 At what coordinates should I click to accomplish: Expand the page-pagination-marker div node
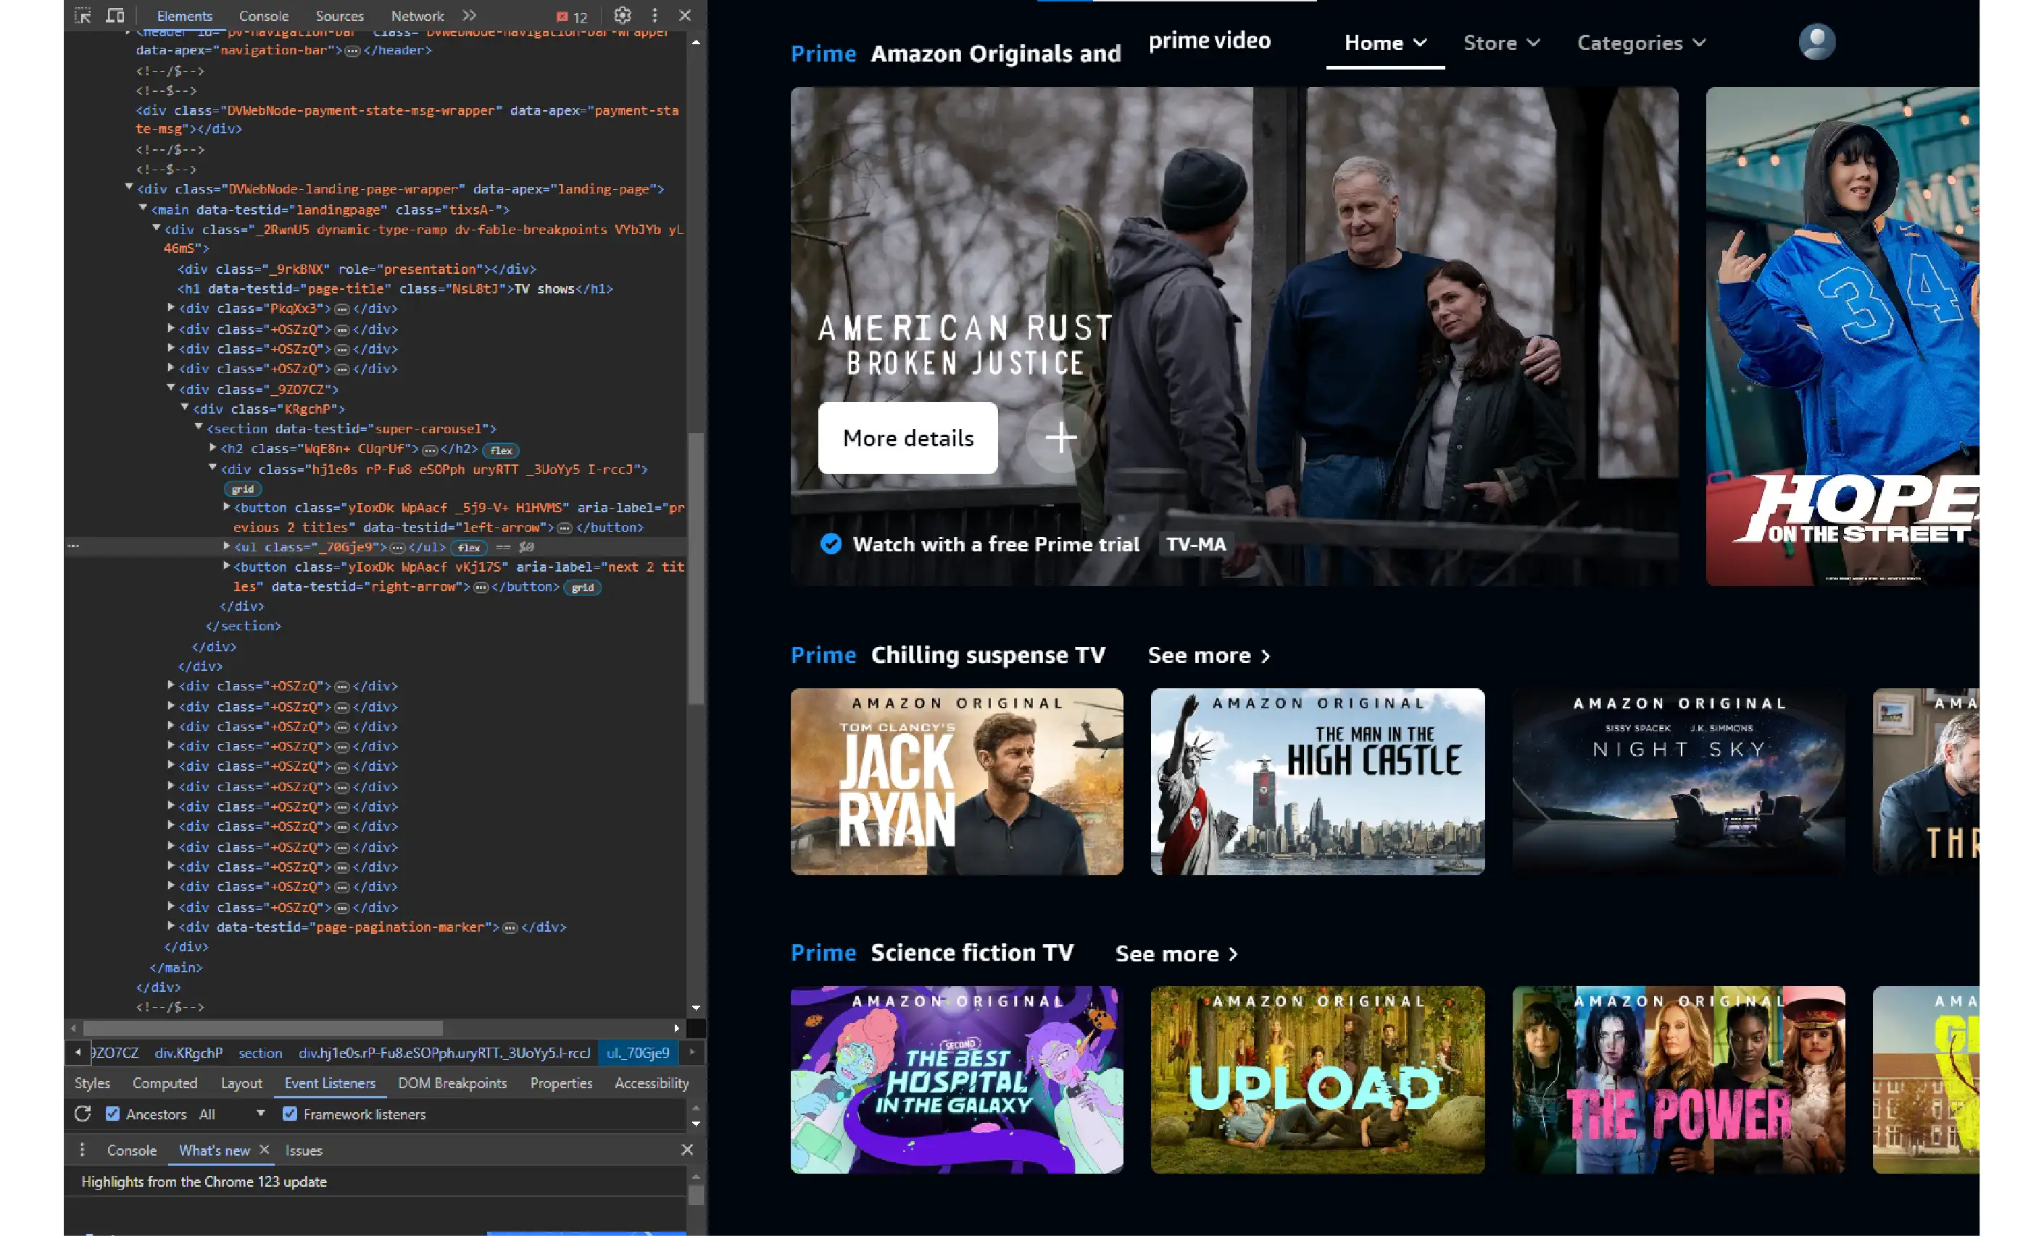171,926
